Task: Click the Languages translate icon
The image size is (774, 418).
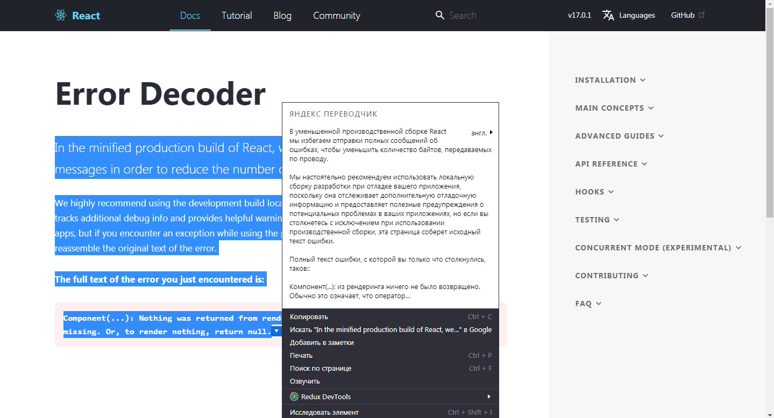Action: pyautogui.click(x=608, y=15)
